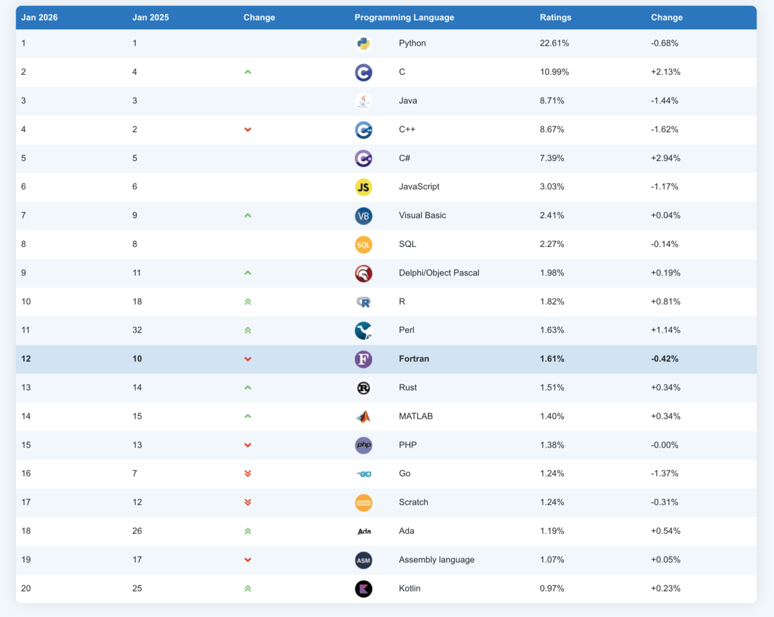Click the Scratch language name
Screen dimensions: 774x617
pos(413,502)
